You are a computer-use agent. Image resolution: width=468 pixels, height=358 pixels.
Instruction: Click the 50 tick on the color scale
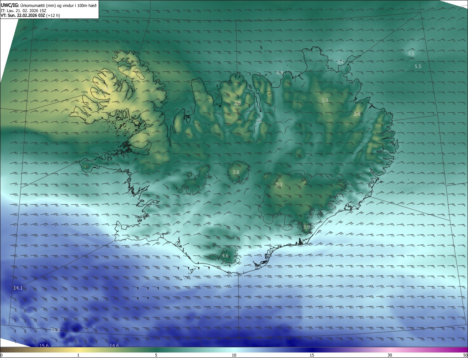[465, 355]
